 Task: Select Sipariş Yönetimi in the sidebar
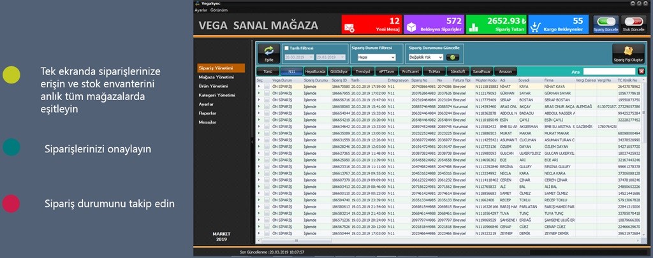point(221,68)
